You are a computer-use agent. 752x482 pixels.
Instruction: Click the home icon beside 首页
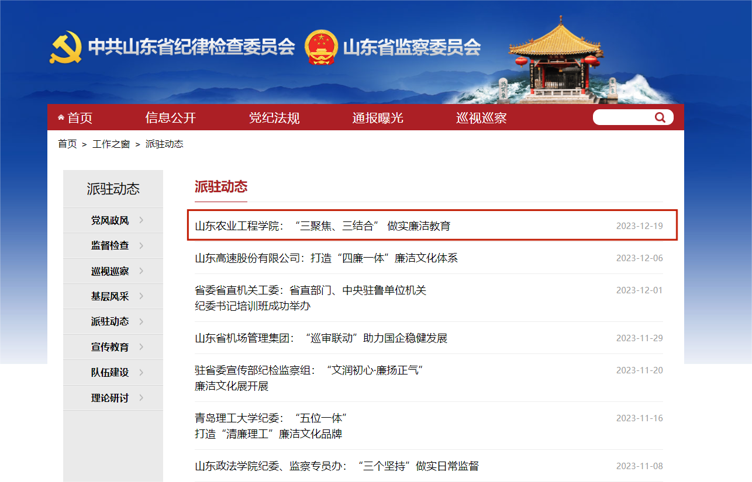pyautogui.click(x=61, y=117)
